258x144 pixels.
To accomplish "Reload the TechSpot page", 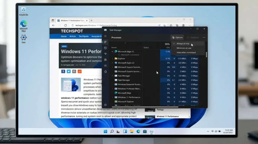I will tap(66, 25).
